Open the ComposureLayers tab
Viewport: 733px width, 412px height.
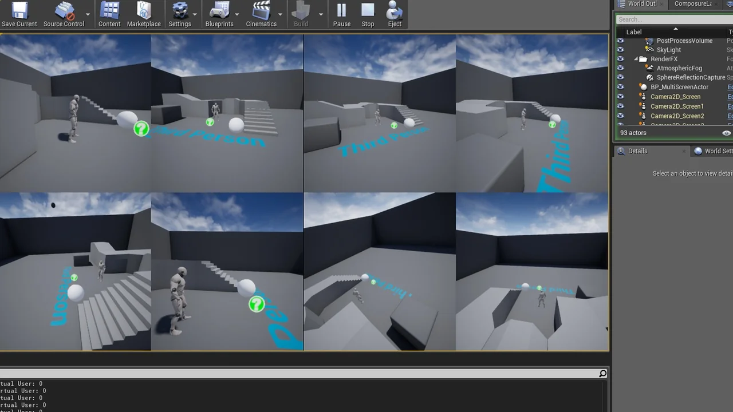(693, 3)
